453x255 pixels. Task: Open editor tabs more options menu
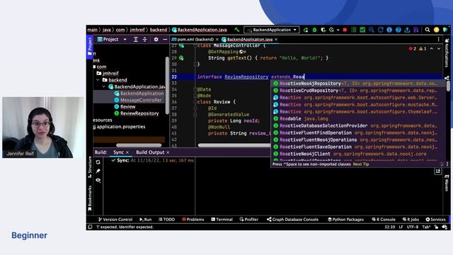439,40
